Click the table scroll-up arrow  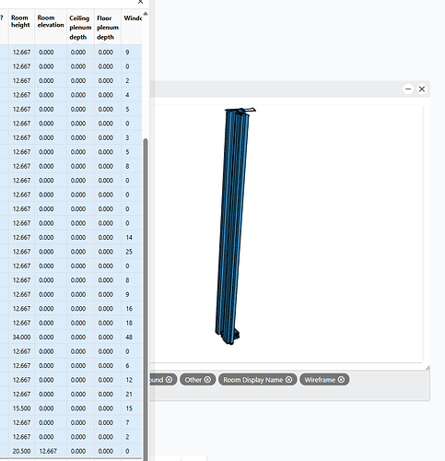click(146, 14)
